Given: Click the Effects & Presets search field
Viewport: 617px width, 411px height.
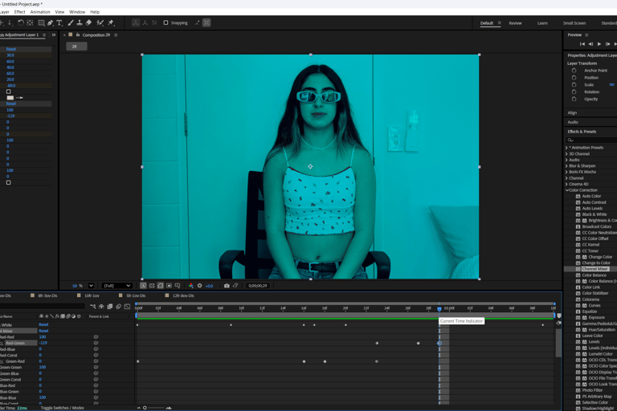Looking at the screenshot, I should (x=591, y=140).
